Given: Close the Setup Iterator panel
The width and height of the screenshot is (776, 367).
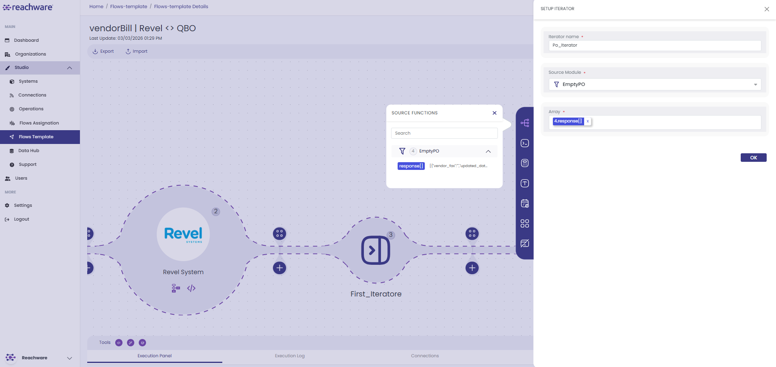Looking at the screenshot, I should 767,9.
